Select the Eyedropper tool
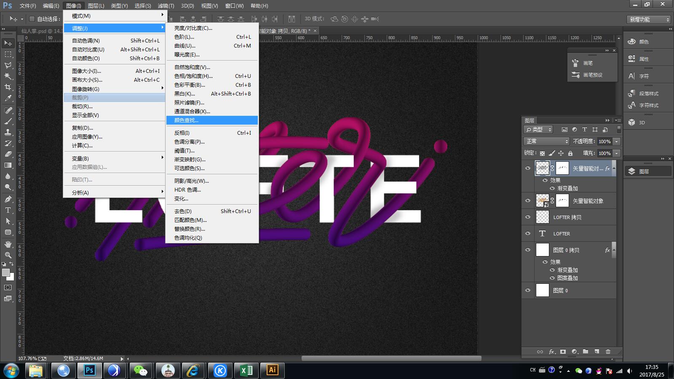674x379 pixels. click(8, 98)
